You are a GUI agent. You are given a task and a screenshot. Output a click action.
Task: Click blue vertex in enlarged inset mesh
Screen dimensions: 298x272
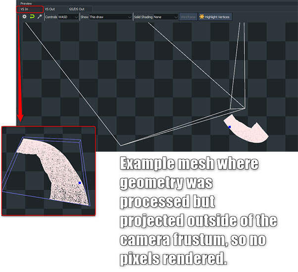[x=80, y=183]
